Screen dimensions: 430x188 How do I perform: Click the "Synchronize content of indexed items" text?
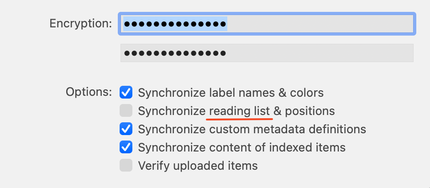pyautogui.click(x=241, y=147)
